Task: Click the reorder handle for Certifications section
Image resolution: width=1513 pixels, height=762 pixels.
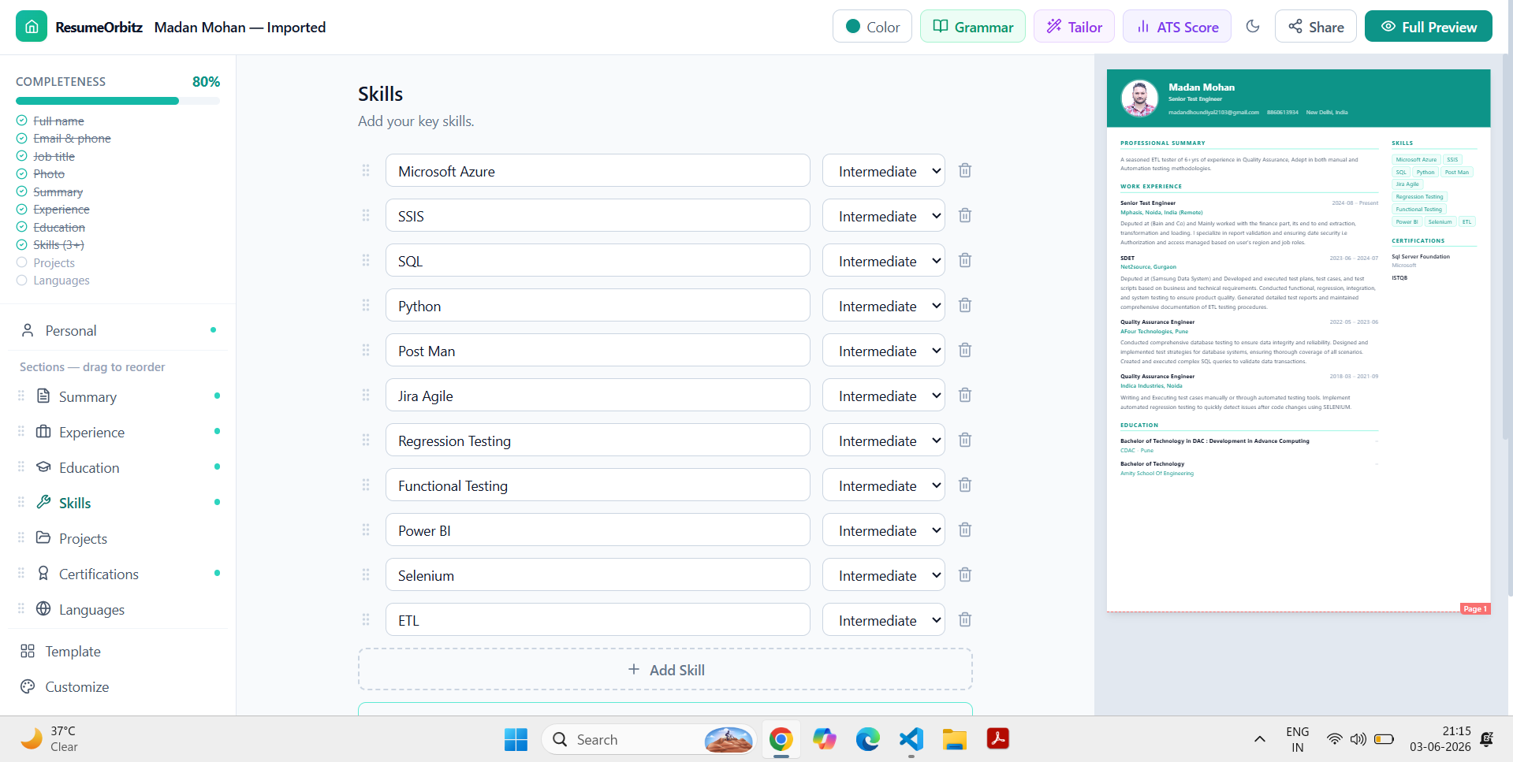Action: click(21, 573)
